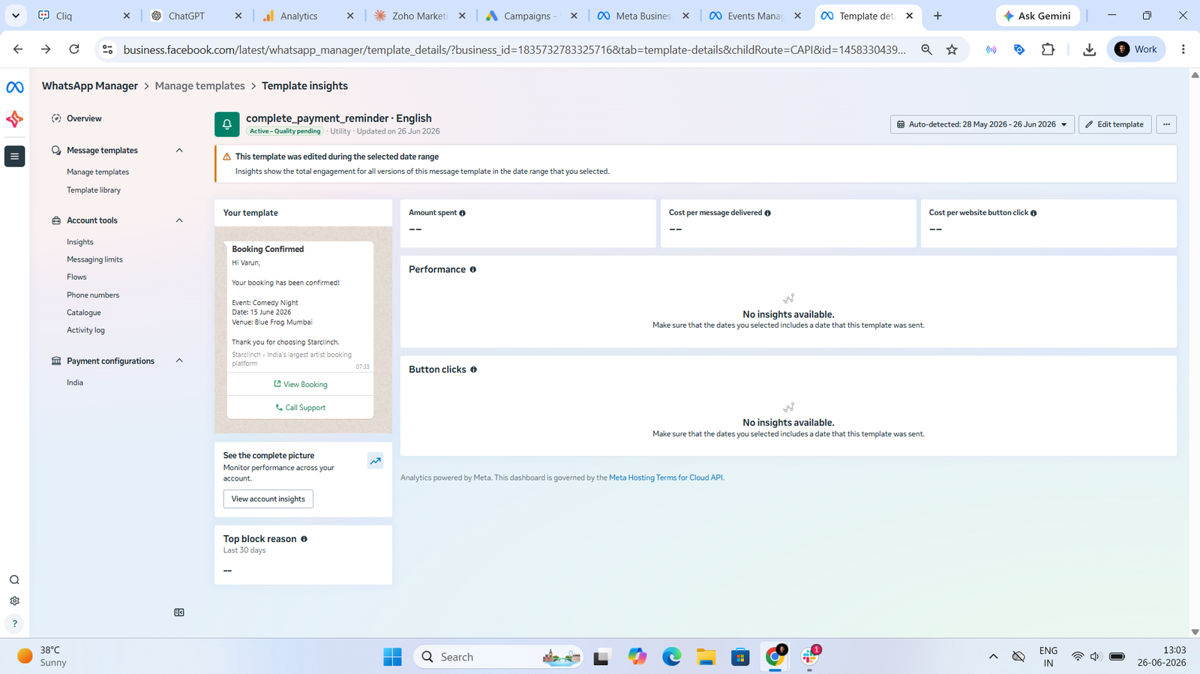
Task: Open Slack from the taskbar
Action: click(810, 657)
